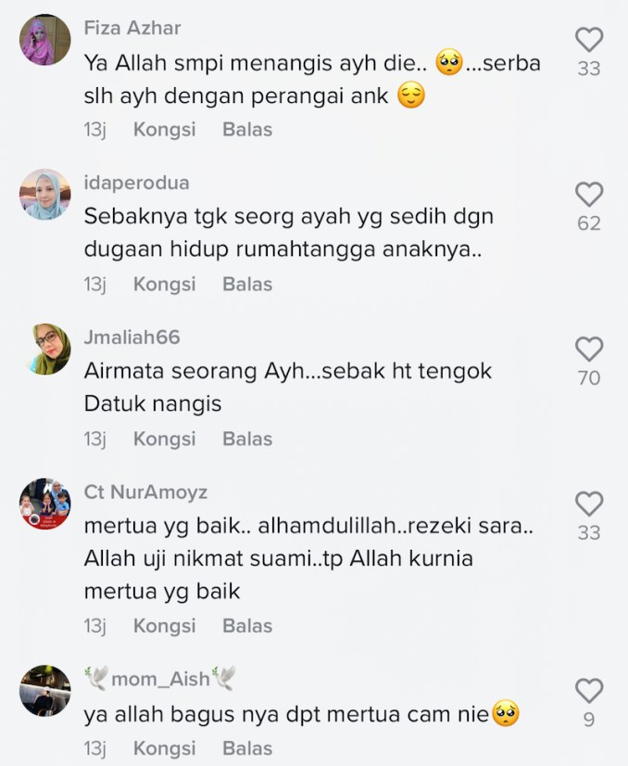Reply to Fiza Azhar via Balas

(x=247, y=130)
